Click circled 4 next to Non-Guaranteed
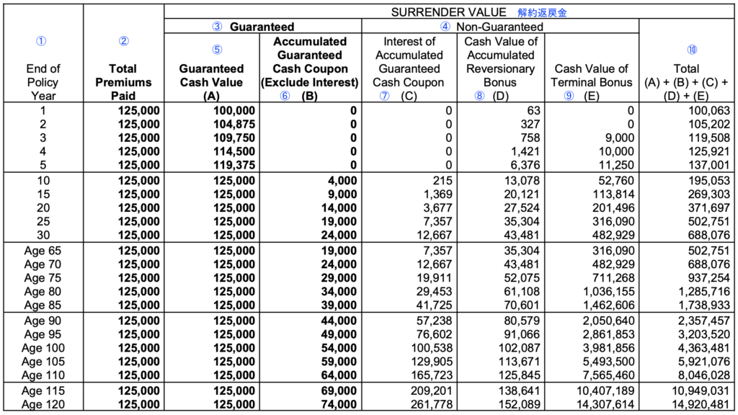738x415 pixels. (445, 27)
